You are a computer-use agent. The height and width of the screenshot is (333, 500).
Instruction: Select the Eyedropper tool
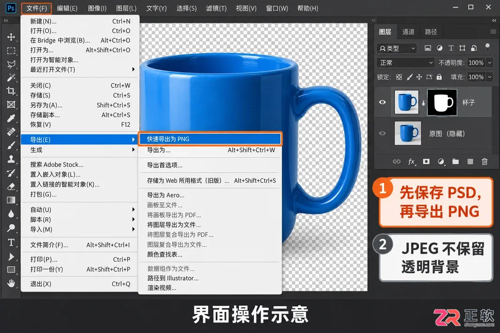(x=11, y=118)
